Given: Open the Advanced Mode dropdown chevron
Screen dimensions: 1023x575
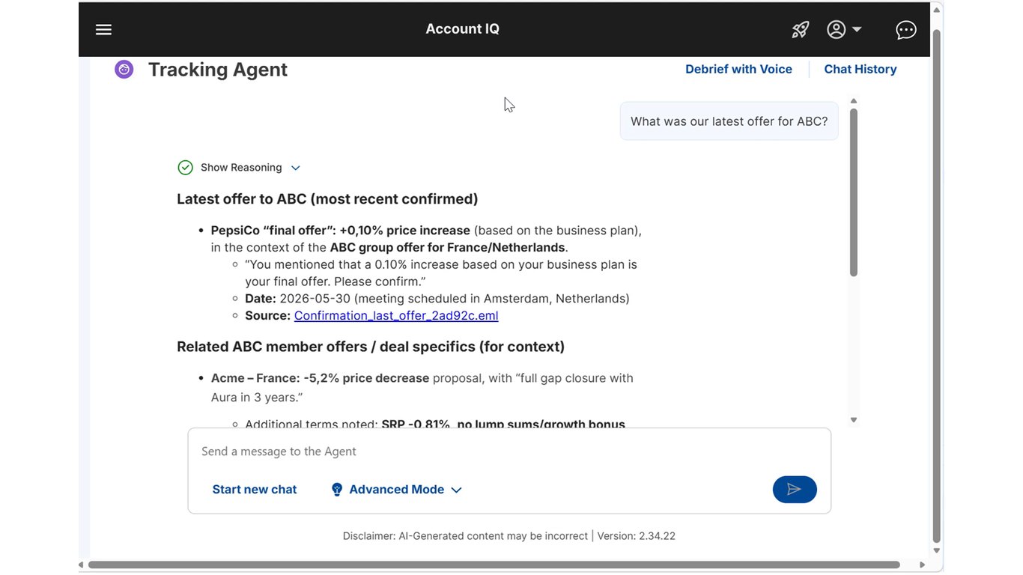Looking at the screenshot, I should (456, 490).
